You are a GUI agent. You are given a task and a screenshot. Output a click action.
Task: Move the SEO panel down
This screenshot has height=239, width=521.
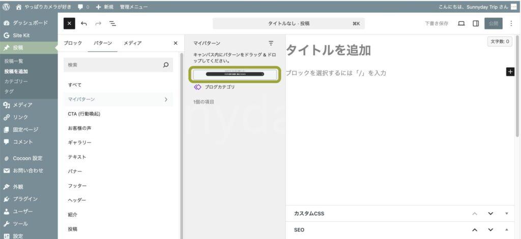490,230
